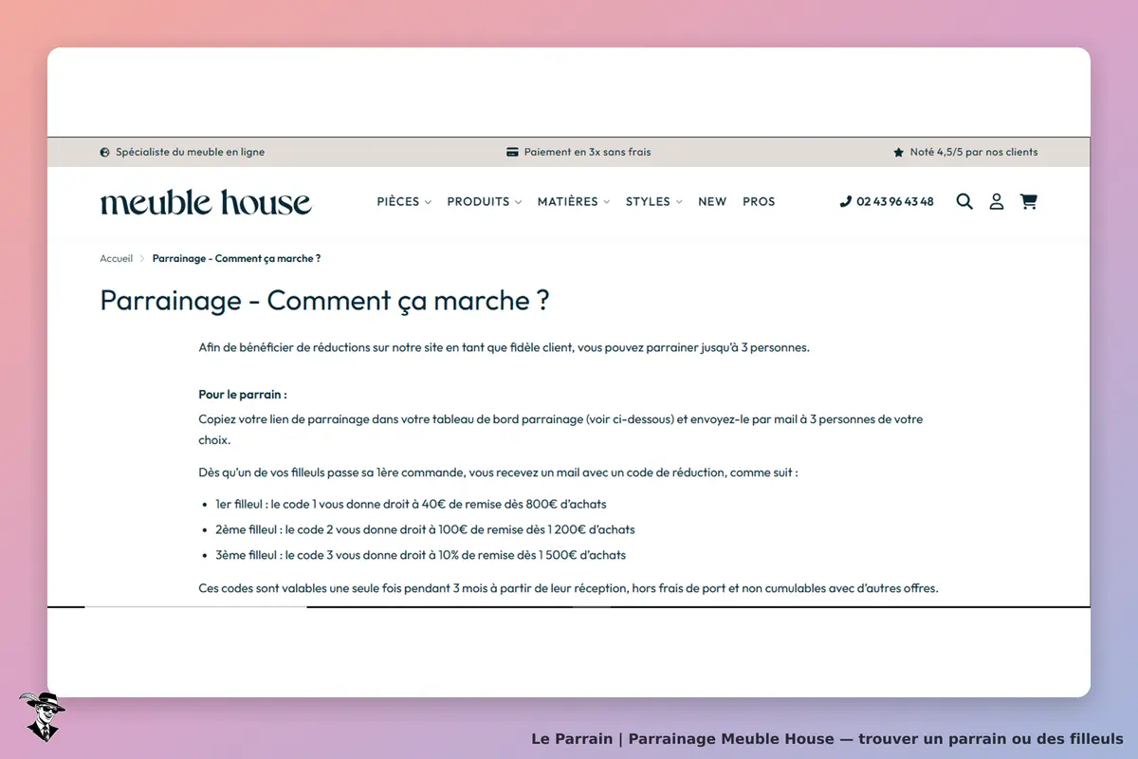1138x759 pixels.
Task: Expand the PIÈCES dropdown menu
Action: tap(404, 201)
